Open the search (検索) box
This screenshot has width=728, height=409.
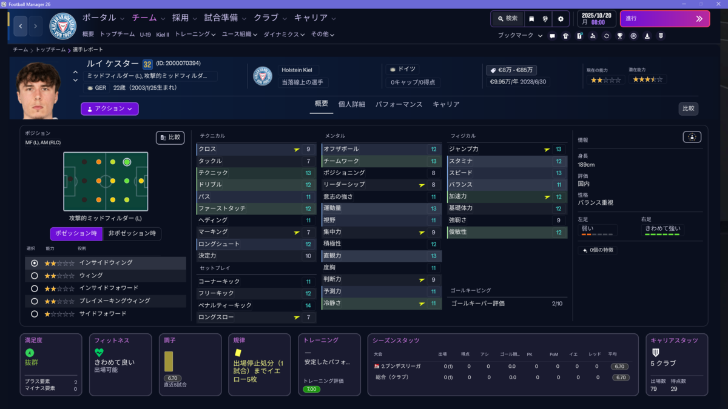point(508,19)
